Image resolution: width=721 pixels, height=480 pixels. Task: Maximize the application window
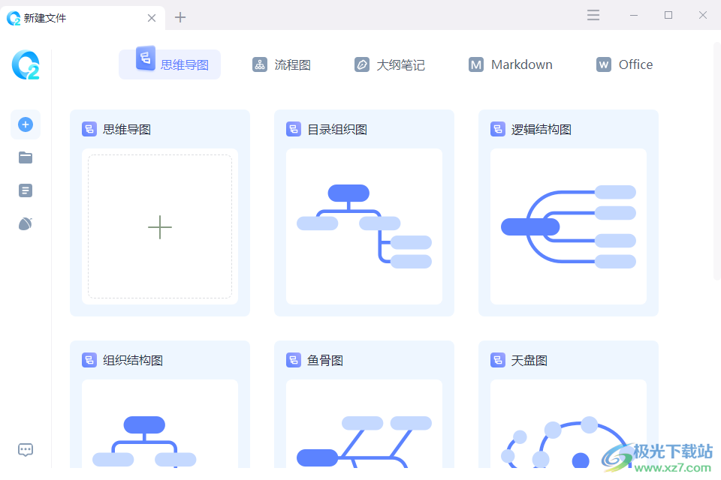click(668, 15)
